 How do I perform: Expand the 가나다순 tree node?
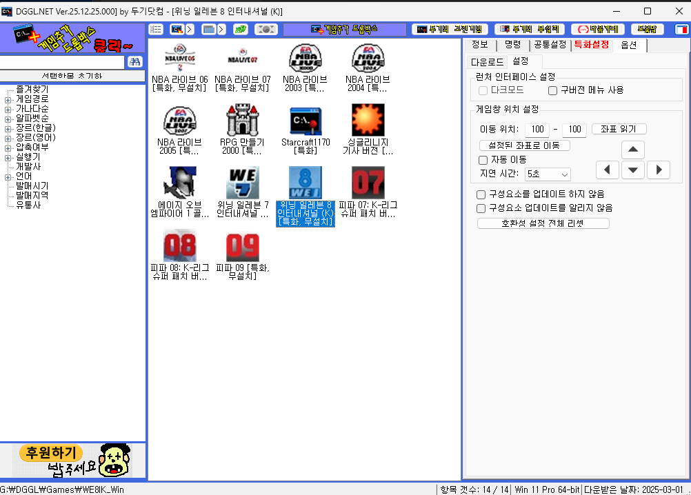(x=8, y=110)
